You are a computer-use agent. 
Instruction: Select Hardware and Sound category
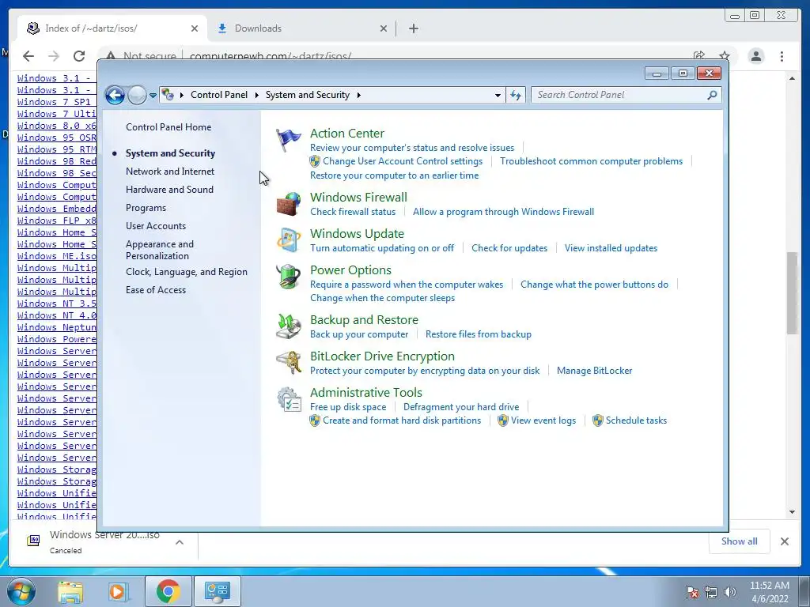[169, 190]
